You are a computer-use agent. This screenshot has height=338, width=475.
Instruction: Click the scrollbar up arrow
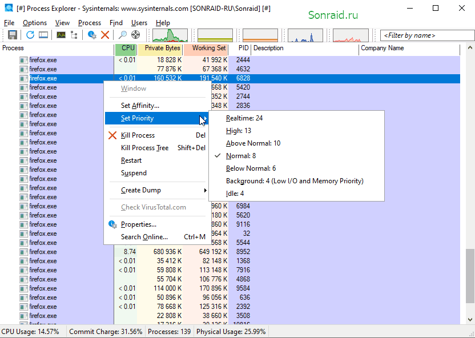tap(470, 47)
